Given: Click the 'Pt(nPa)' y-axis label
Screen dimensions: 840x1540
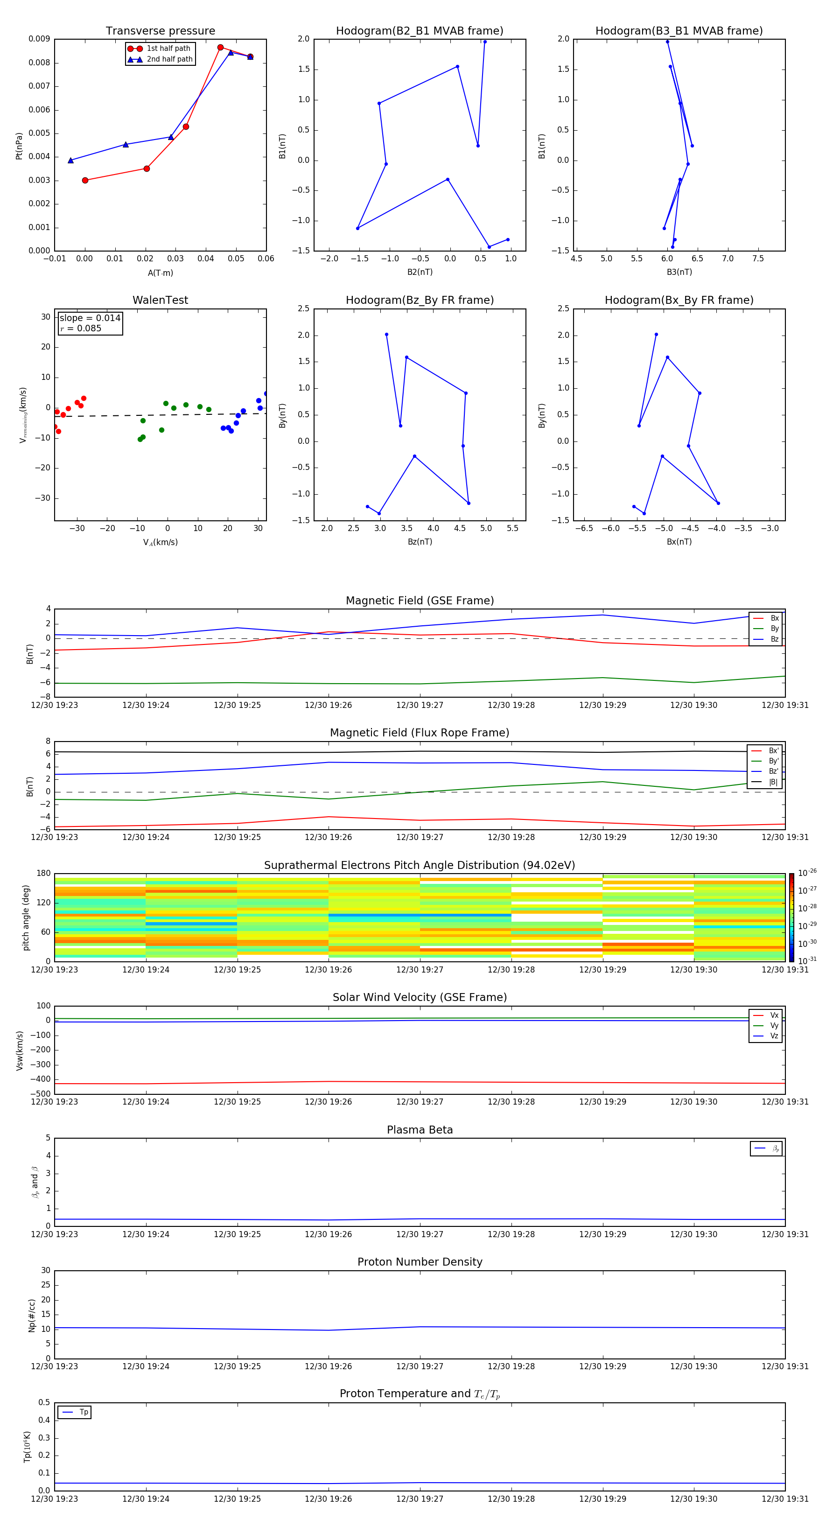Looking at the screenshot, I should click(x=19, y=145).
